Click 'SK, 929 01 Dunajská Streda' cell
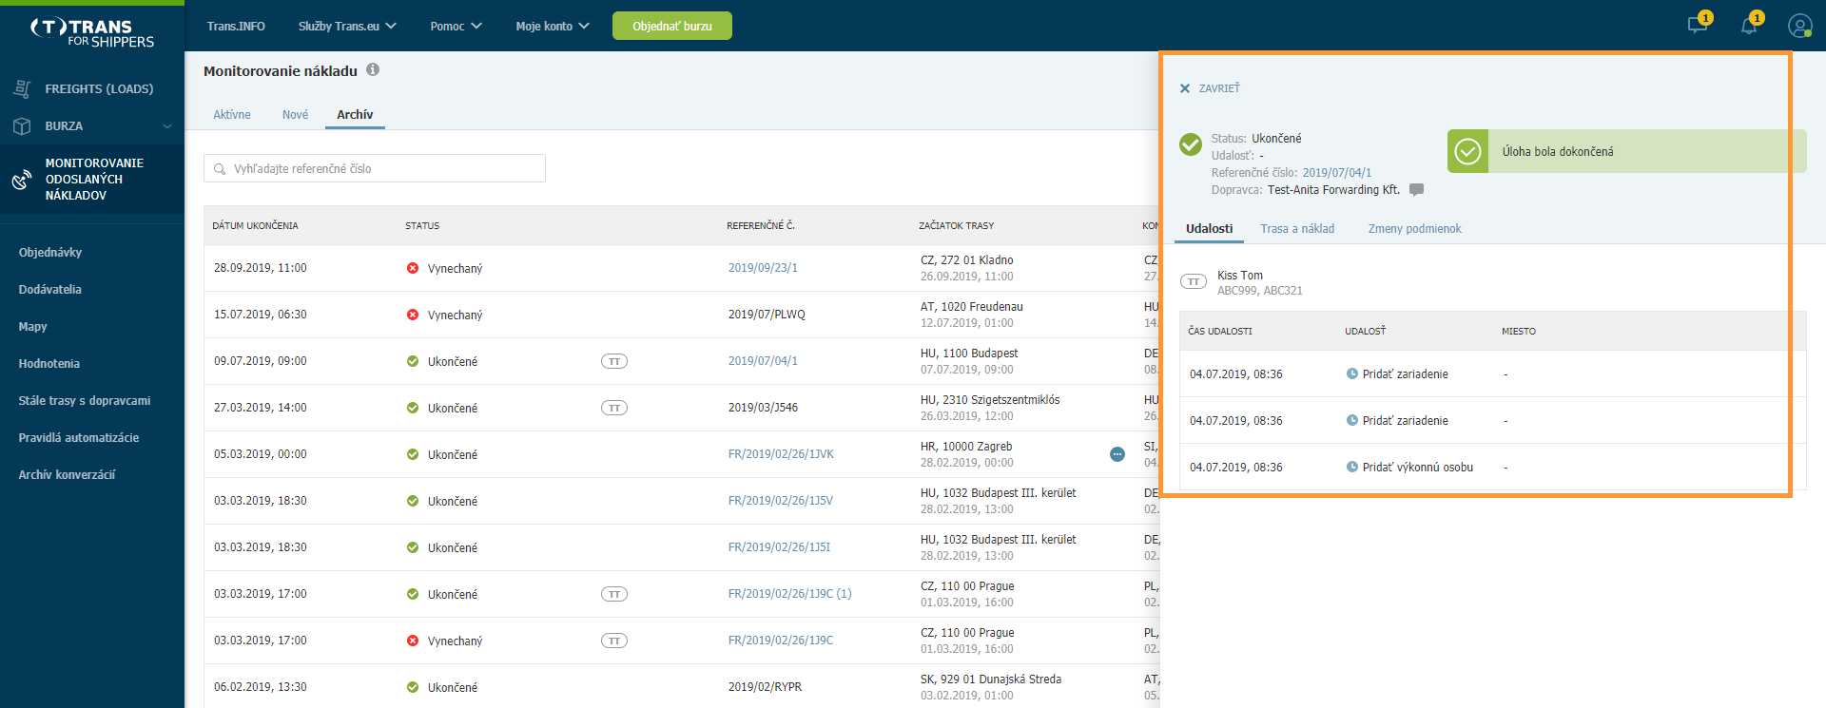 point(991,679)
